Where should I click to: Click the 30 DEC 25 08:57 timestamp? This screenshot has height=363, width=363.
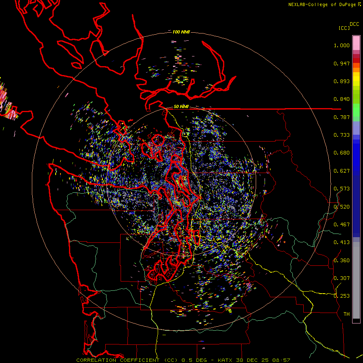tap(263, 360)
